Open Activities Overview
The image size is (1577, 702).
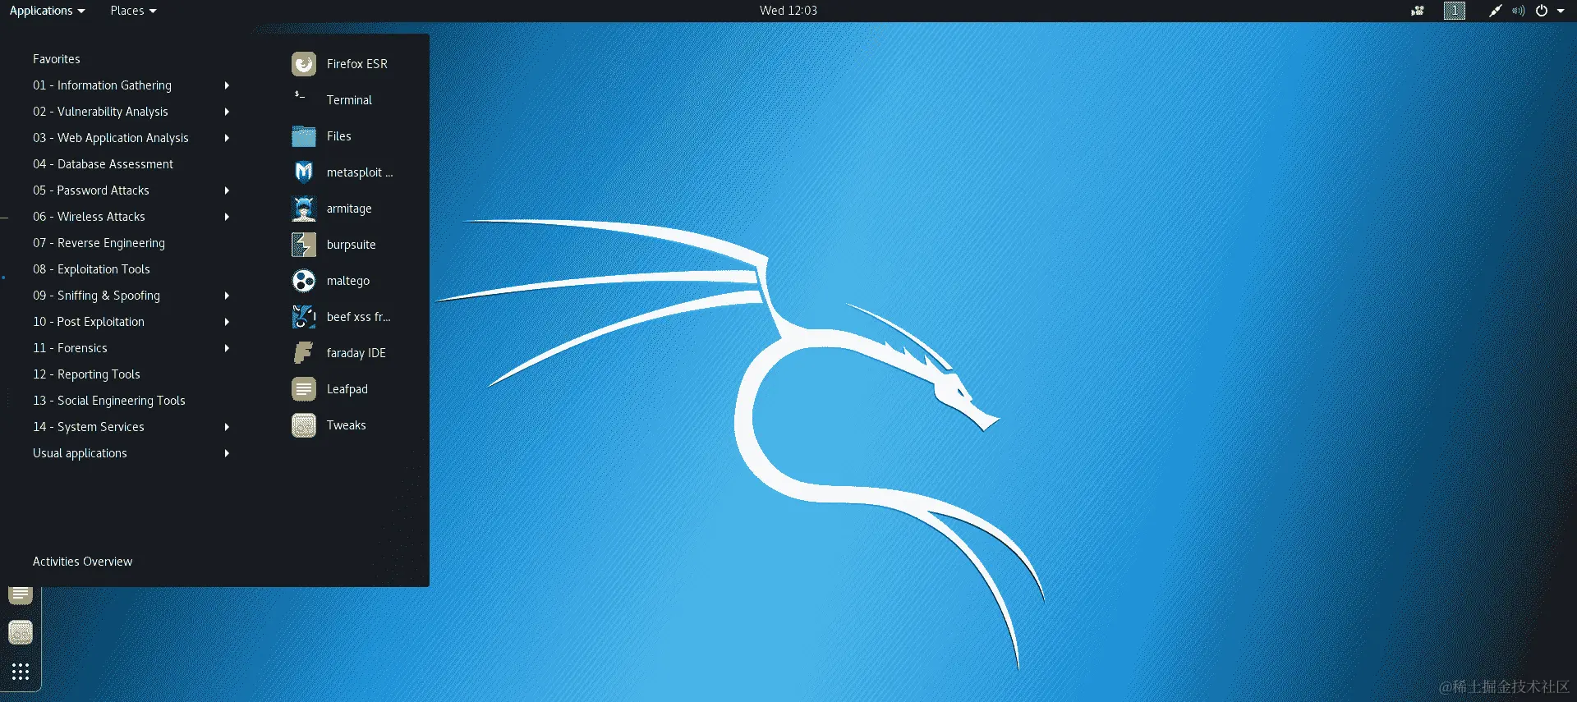[x=82, y=562]
